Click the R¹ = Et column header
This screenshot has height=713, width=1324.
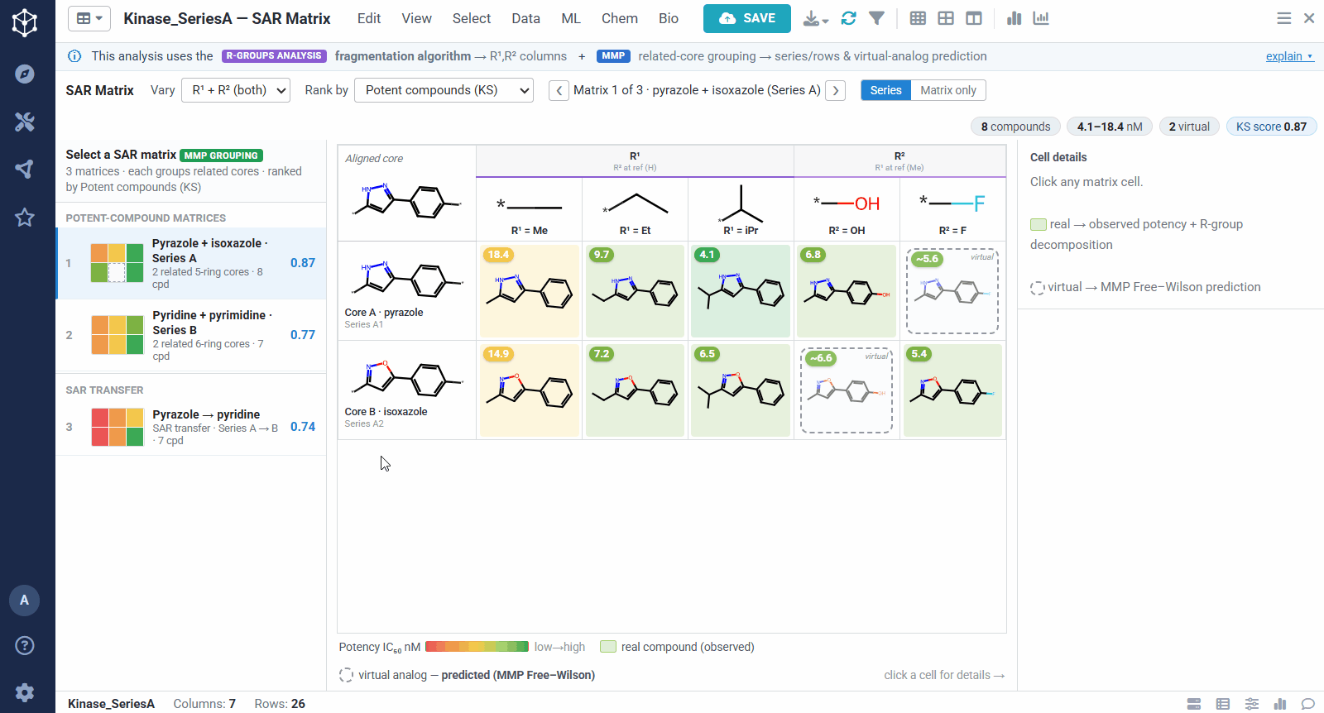(636, 209)
